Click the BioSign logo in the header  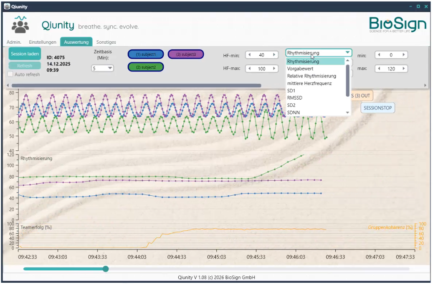click(x=398, y=25)
